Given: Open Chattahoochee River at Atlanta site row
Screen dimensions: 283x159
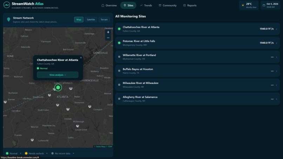Looking at the screenshot, I should pos(197,29).
